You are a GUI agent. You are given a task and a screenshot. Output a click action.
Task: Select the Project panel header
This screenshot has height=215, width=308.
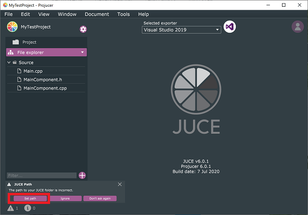pyautogui.click(x=46, y=42)
